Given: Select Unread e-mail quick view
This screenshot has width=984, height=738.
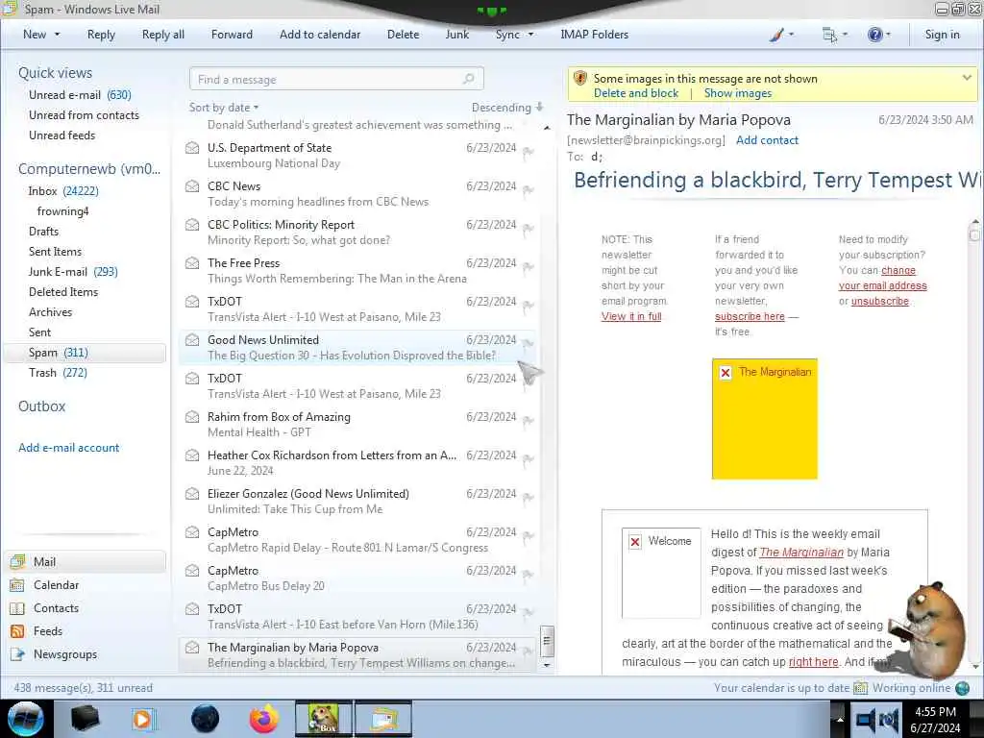Looking at the screenshot, I should pyautogui.click(x=80, y=95).
